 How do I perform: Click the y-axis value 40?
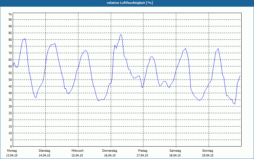point(10,93)
